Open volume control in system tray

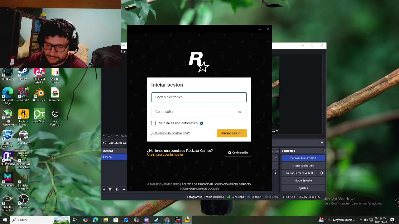[x=366, y=220]
